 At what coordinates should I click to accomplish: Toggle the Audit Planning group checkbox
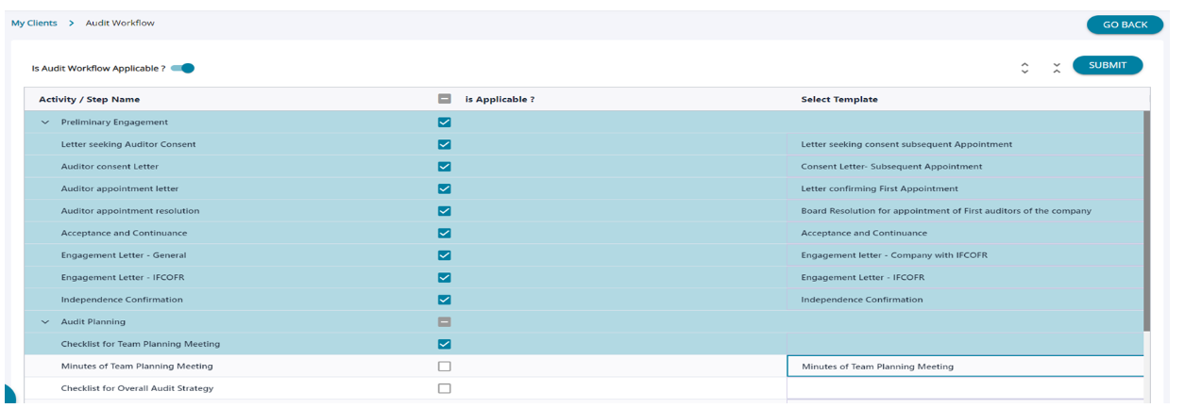point(445,321)
